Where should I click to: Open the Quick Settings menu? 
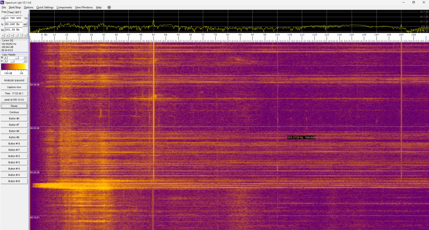pyautogui.click(x=45, y=8)
